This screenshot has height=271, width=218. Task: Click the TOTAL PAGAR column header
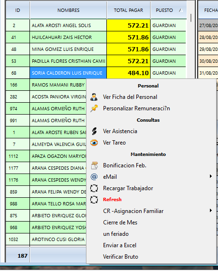coord(128,10)
